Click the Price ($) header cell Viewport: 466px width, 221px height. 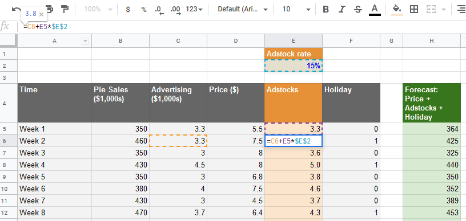tap(236, 103)
